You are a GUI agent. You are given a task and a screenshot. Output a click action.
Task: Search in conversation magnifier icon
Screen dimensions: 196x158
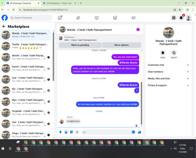pos(174,53)
